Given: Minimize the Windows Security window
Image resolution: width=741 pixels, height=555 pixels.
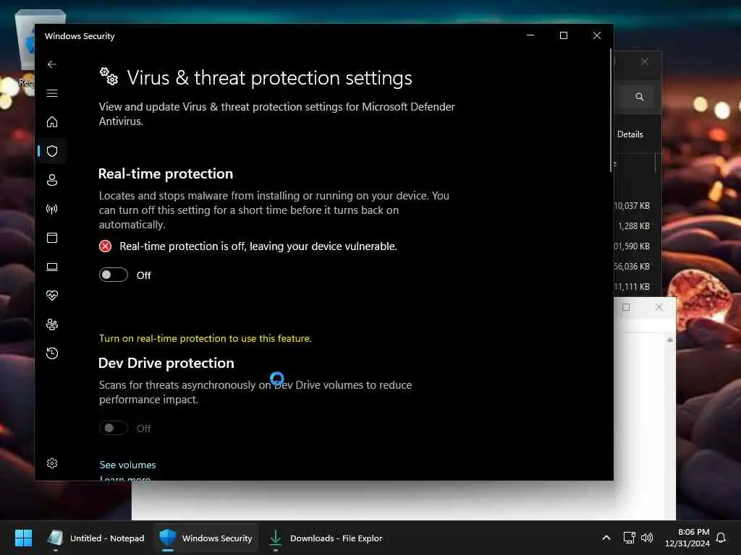Looking at the screenshot, I should click(x=530, y=35).
